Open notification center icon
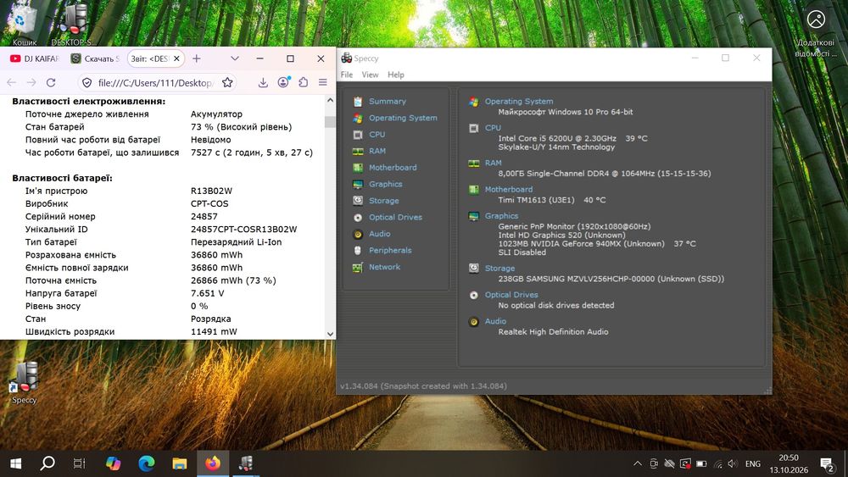Screen dimensions: 848x477 828,463
